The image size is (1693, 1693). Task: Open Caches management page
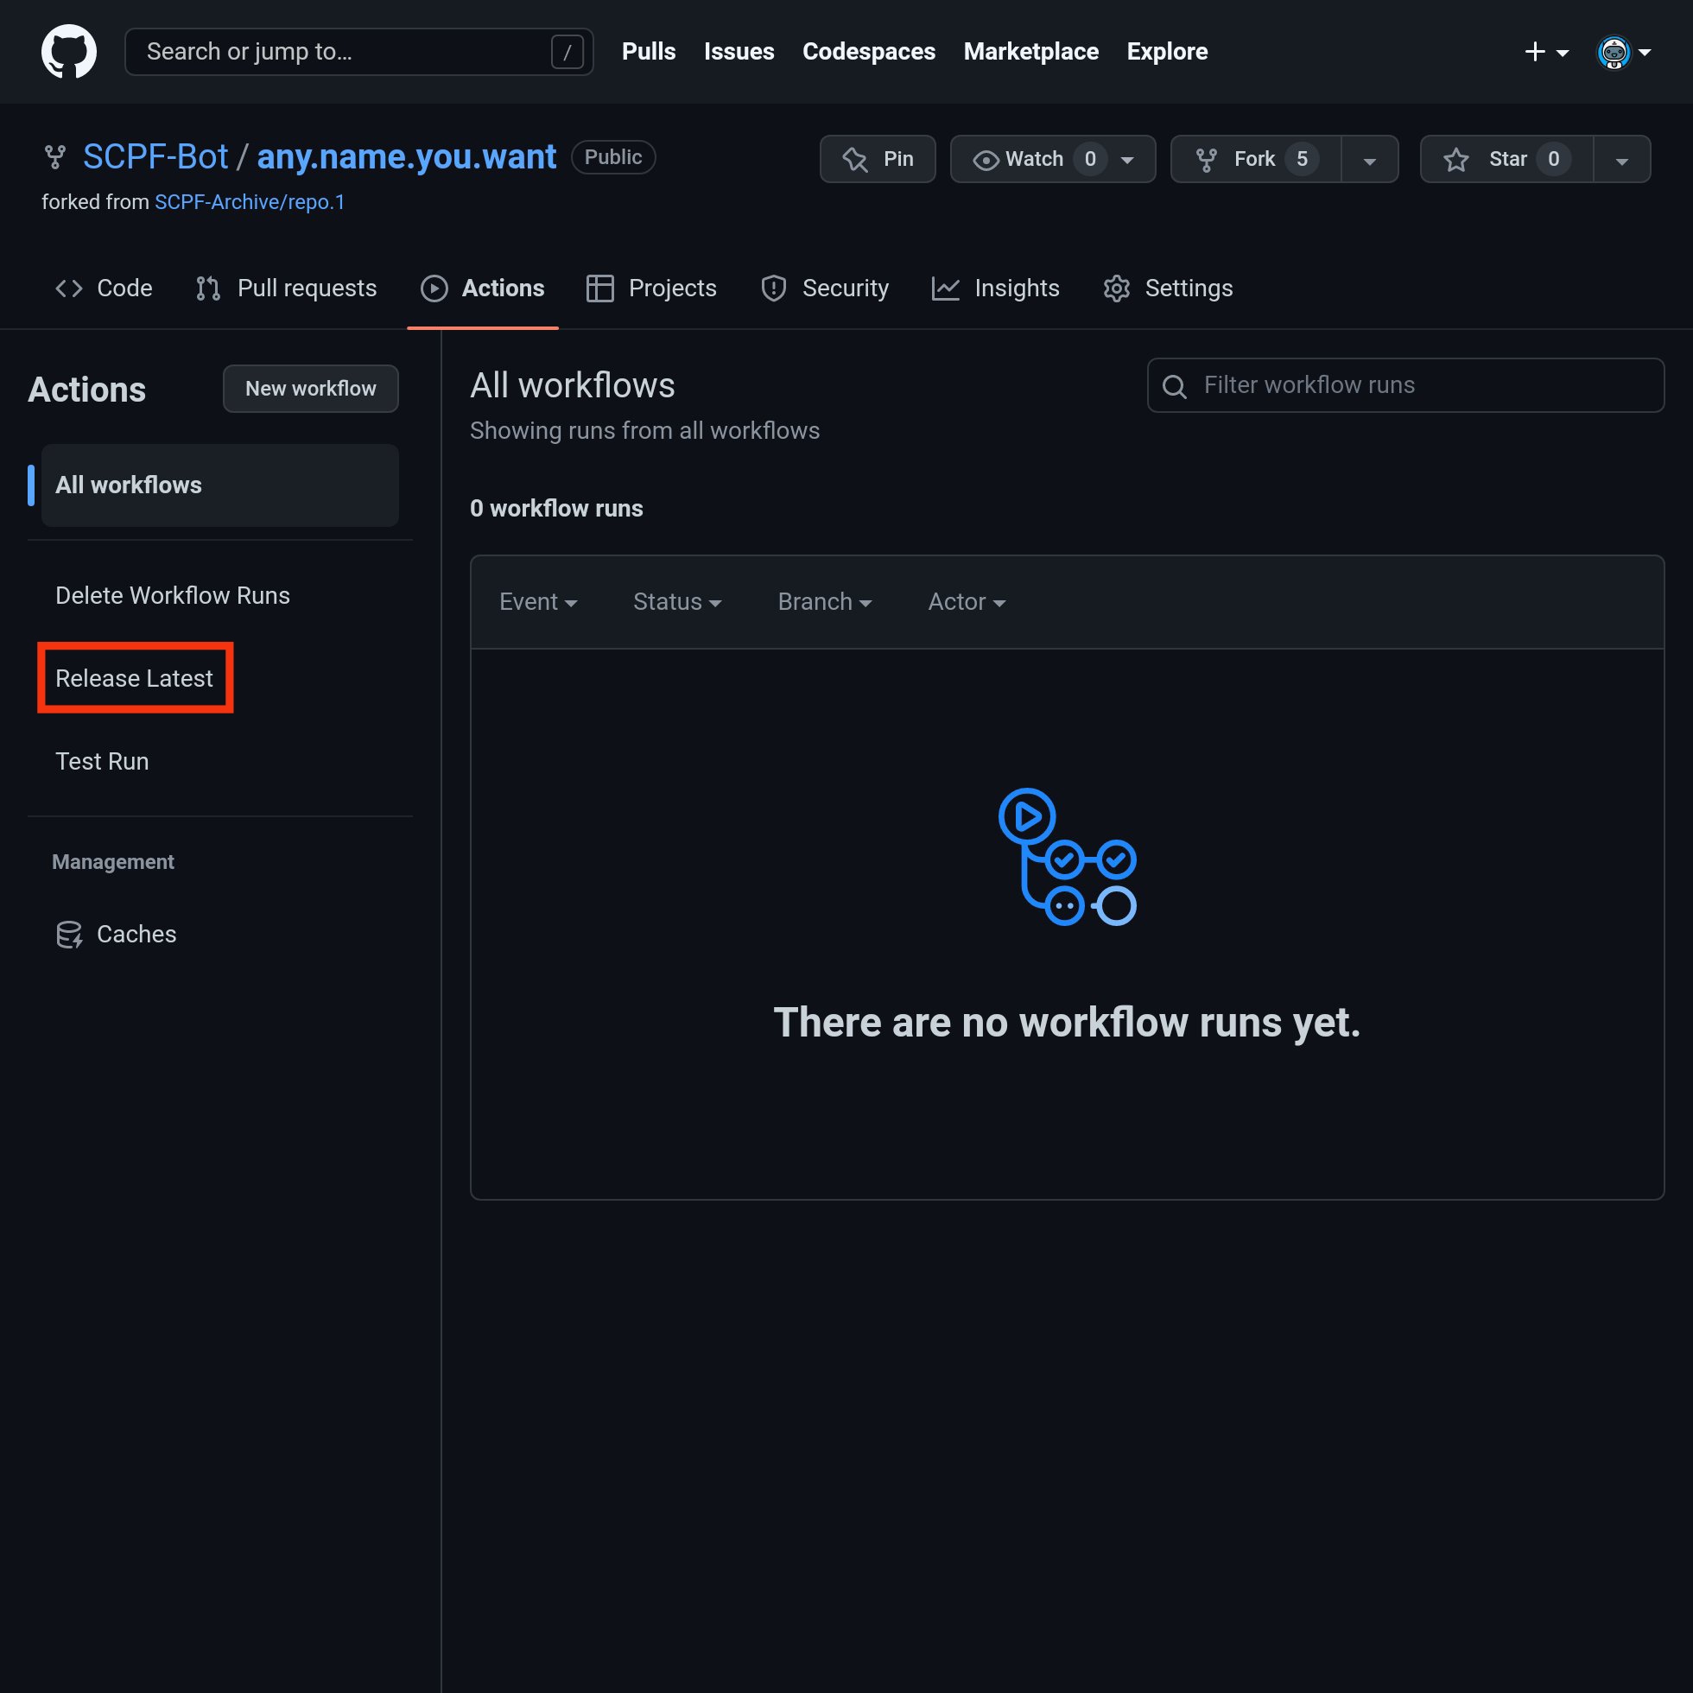coord(136,934)
